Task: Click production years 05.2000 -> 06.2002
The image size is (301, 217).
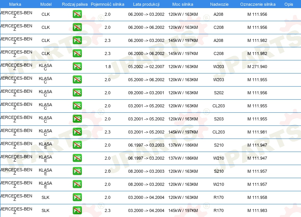Action: [146, 80]
